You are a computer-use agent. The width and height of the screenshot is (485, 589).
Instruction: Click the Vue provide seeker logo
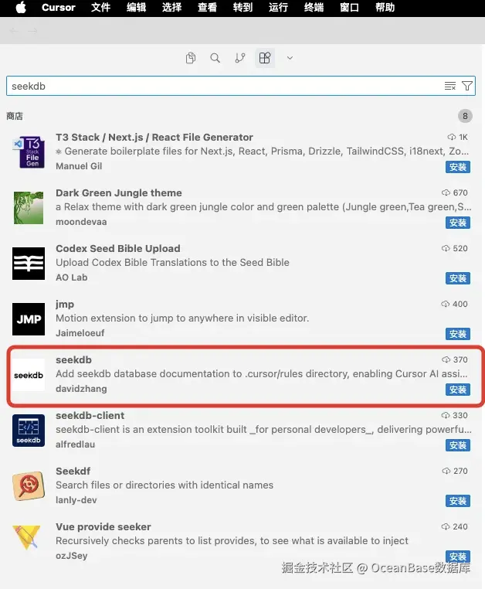(27, 537)
